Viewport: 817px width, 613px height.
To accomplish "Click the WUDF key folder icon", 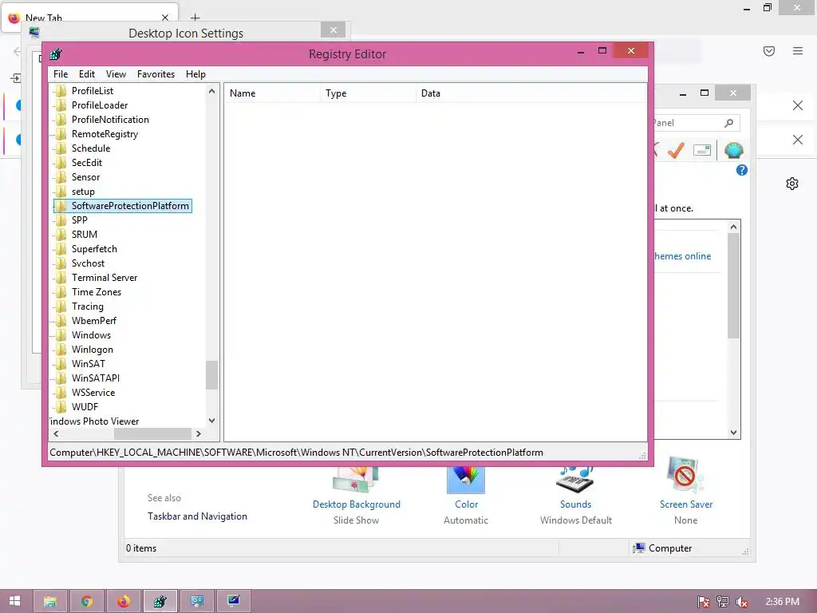I will coord(61,406).
